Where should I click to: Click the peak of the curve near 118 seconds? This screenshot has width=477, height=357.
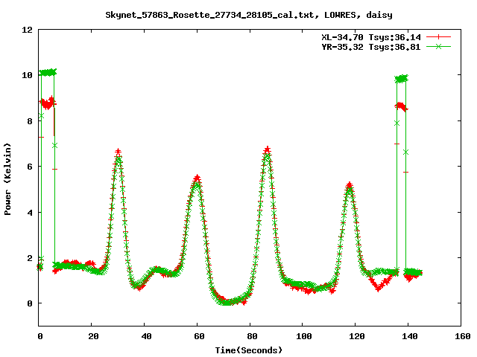coord(350,184)
